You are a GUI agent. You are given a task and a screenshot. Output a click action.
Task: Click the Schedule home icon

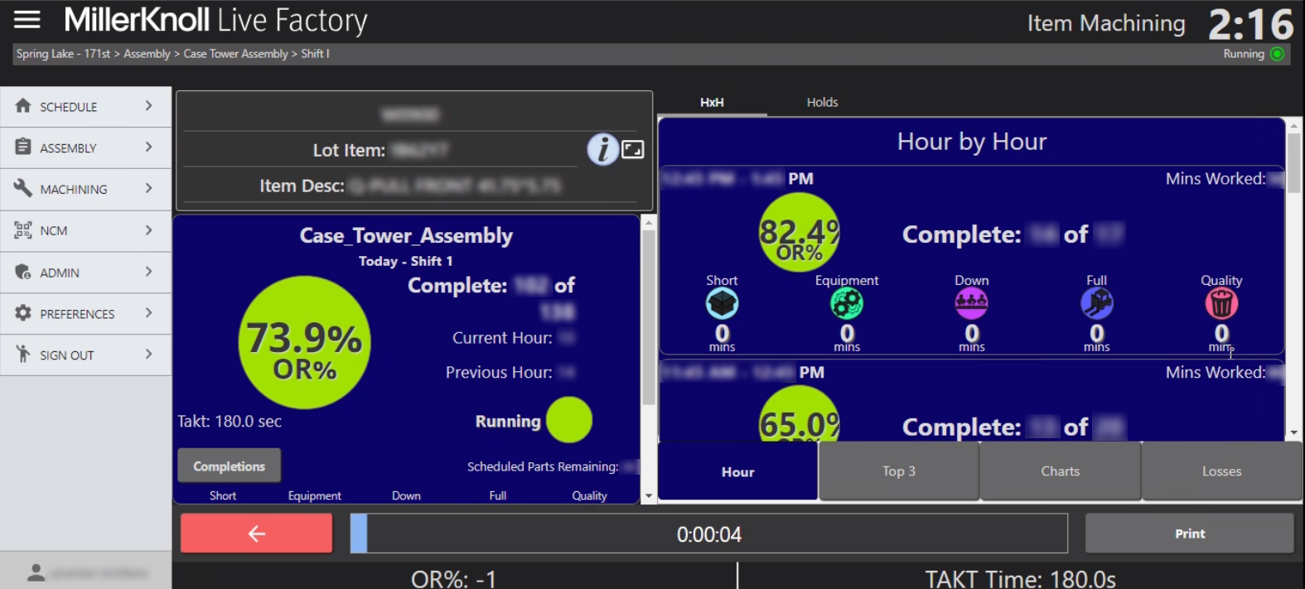click(x=23, y=106)
